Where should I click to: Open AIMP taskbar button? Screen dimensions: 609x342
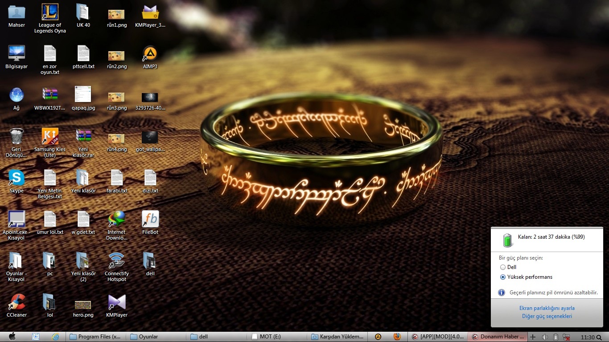pos(378,337)
